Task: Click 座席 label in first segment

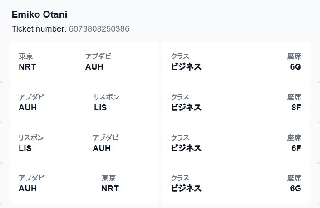Action: tap(294, 57)
